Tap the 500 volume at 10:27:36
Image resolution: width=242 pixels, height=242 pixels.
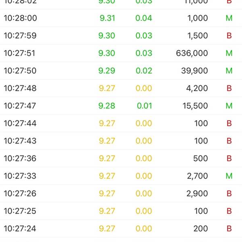(200, 159)
